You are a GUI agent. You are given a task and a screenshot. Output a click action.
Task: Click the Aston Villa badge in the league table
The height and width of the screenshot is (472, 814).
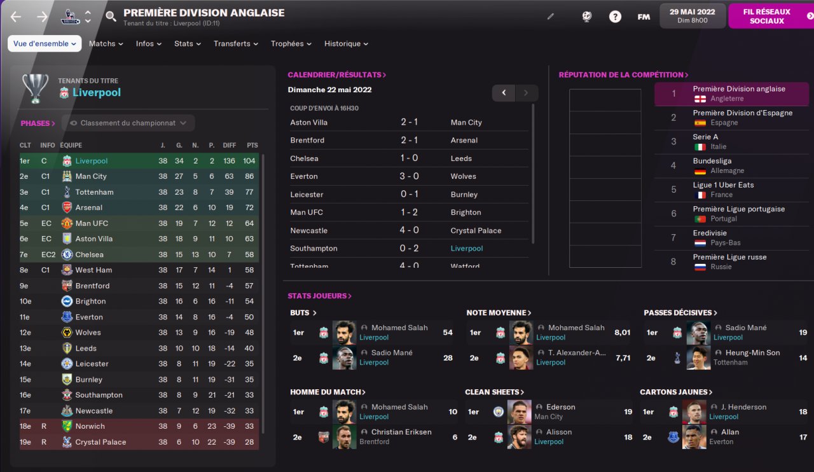coord(67,239)
